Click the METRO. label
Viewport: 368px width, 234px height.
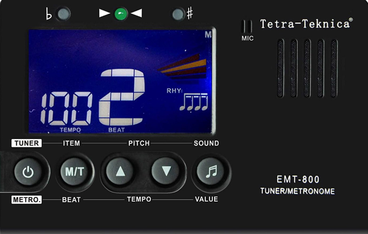tap(26, 200)
